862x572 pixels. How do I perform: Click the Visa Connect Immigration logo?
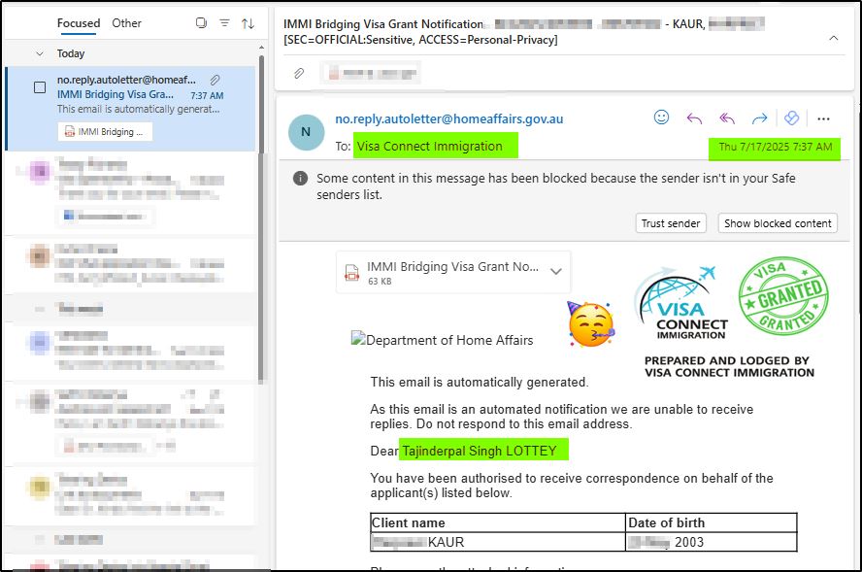click(x=682, y=302)
